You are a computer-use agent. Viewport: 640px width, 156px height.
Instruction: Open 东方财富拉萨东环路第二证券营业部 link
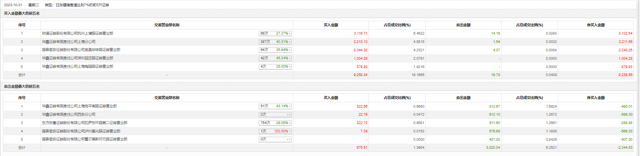click(84, 123)
